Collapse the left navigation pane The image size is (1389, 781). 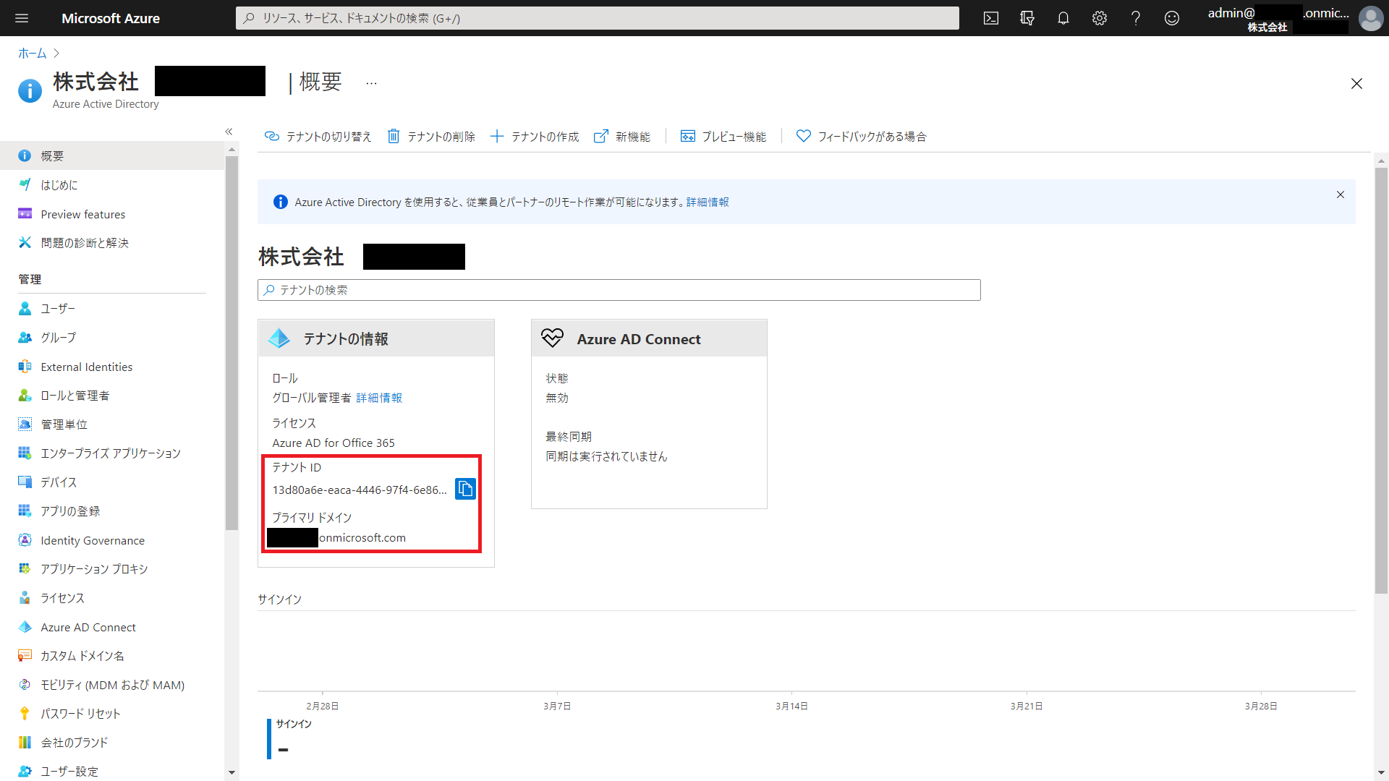pos(229,132)
